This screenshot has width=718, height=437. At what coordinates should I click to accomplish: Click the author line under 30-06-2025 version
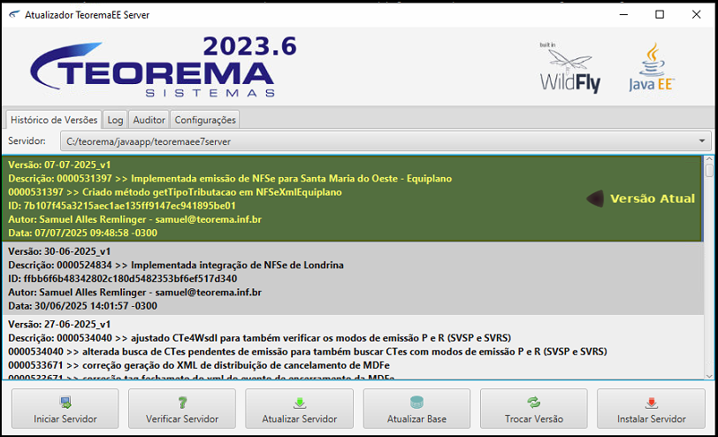click(134, 292)
